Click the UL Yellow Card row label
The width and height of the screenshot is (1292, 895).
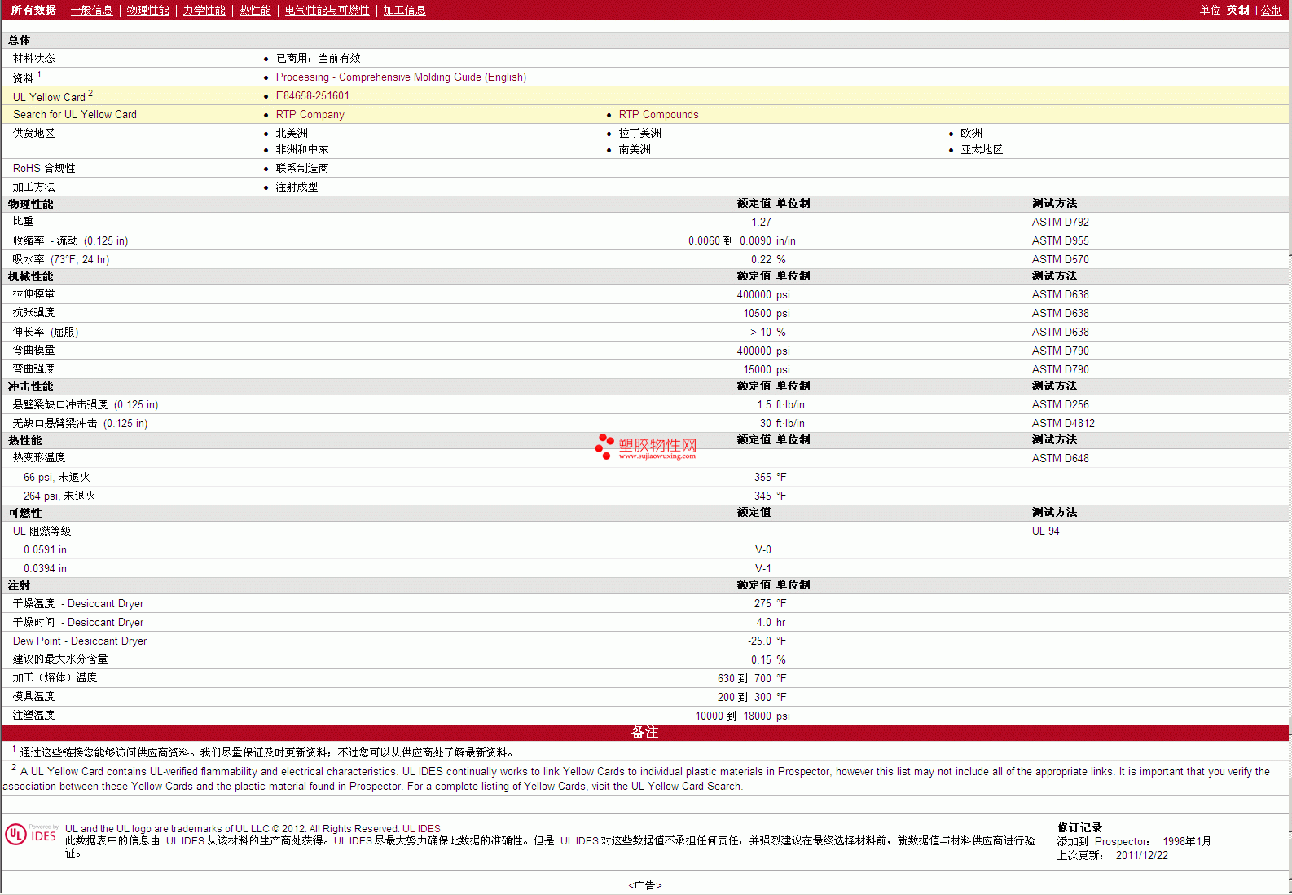coord(53,95)
